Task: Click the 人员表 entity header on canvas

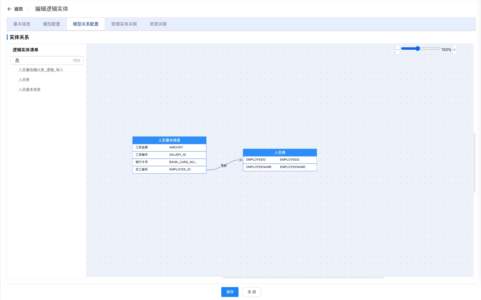Action: [280, 153]
